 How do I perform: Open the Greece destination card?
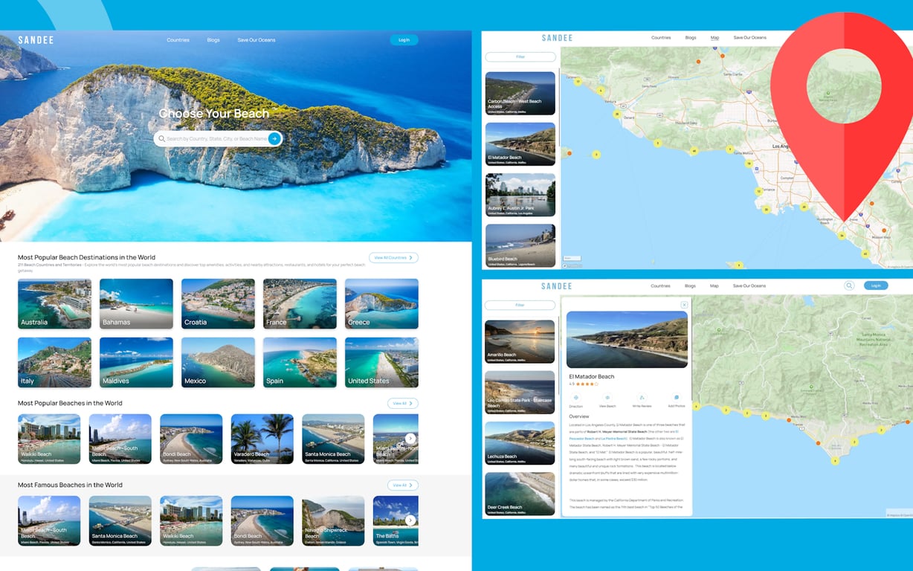click(381, 303)
